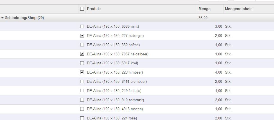The width and height of the screenshot is (274, 120).
Task: Check the 5917 kiwi product checkbox
Action: [x=82, y=63]
